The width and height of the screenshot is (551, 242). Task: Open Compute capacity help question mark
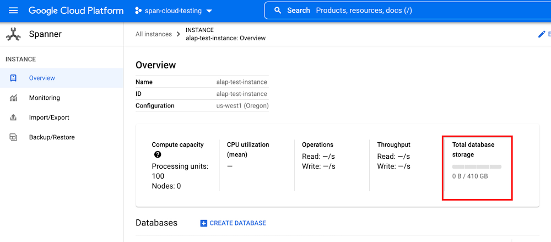158,155
